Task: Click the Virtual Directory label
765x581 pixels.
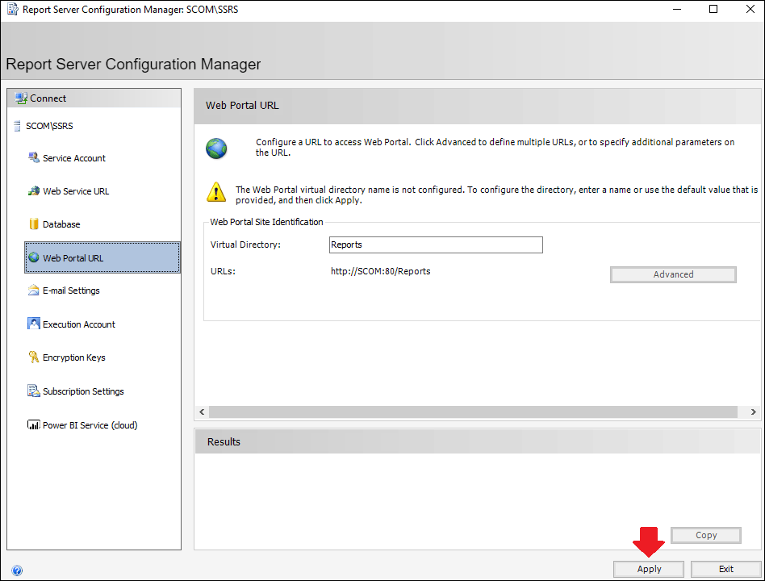Action: 245,245
